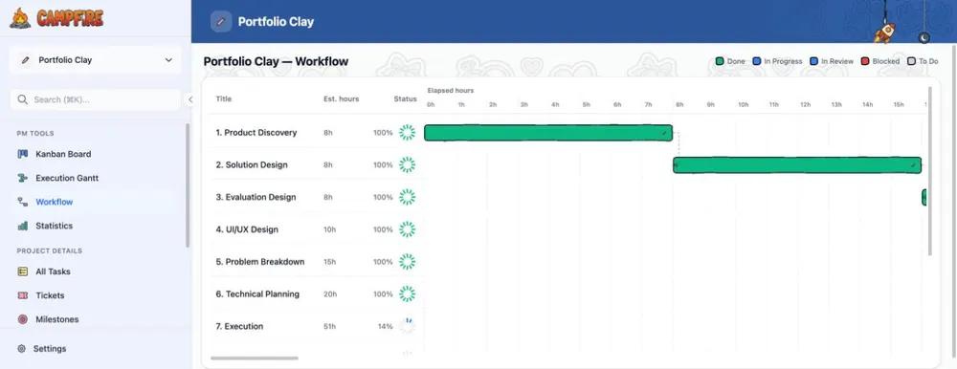Click the Product Discovery Gantt bar
This screenshot has height=369, width=957.
(548, 133)
